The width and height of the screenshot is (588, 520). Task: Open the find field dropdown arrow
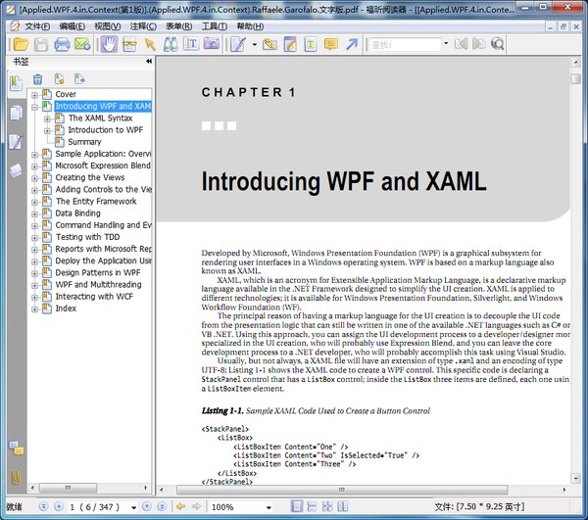(446, 44)
